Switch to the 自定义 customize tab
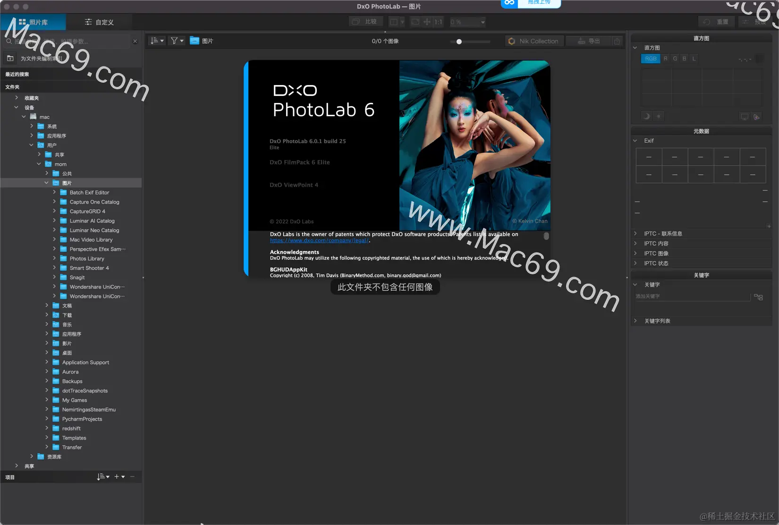Viewport: 779px width, 525px height. [99, 22]
